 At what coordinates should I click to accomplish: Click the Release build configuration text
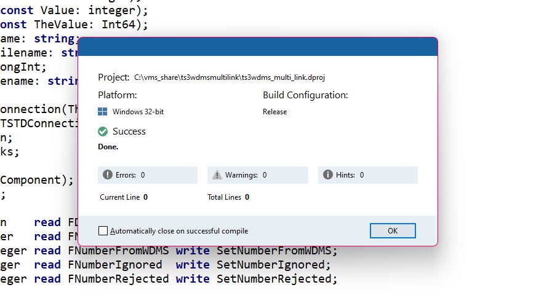click(x=274, y=112)
